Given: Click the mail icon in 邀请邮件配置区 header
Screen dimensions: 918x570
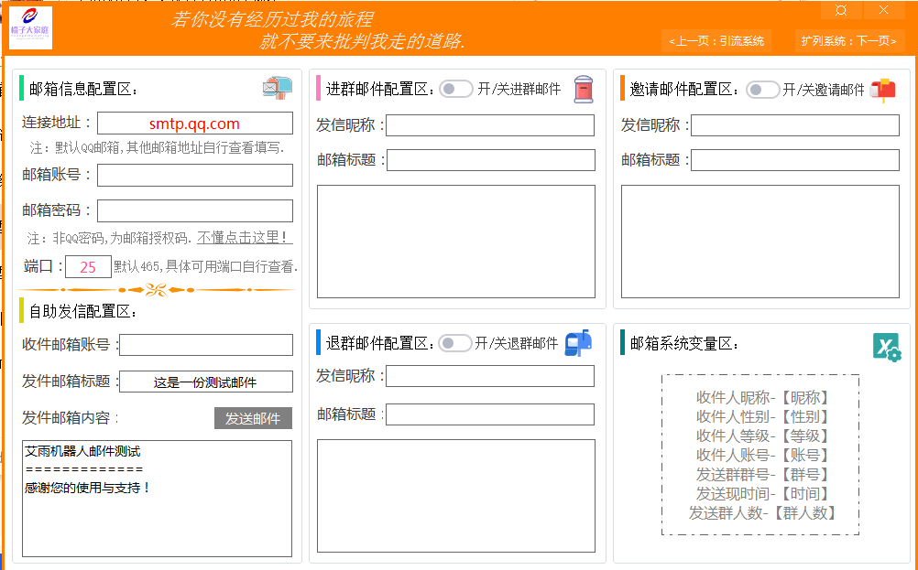Looking at the screenshot, I should click(884, 87).
